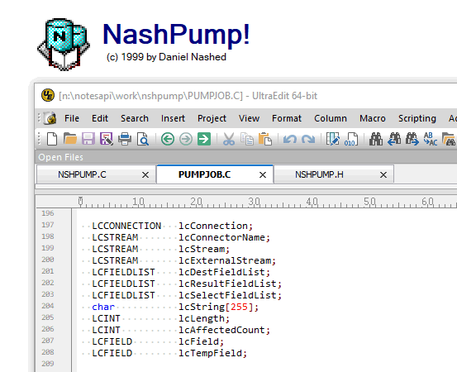Click the New file toolbar icon
This screenshot has width=457, height=372.
pos(52,139)
